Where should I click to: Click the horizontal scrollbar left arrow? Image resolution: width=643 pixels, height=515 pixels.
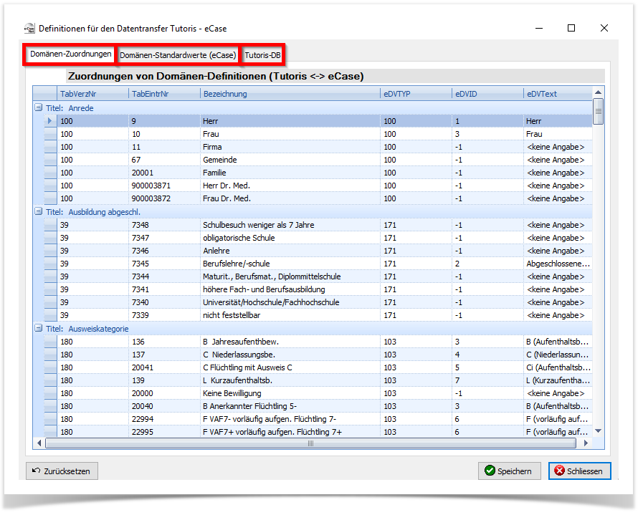point(39,443)
